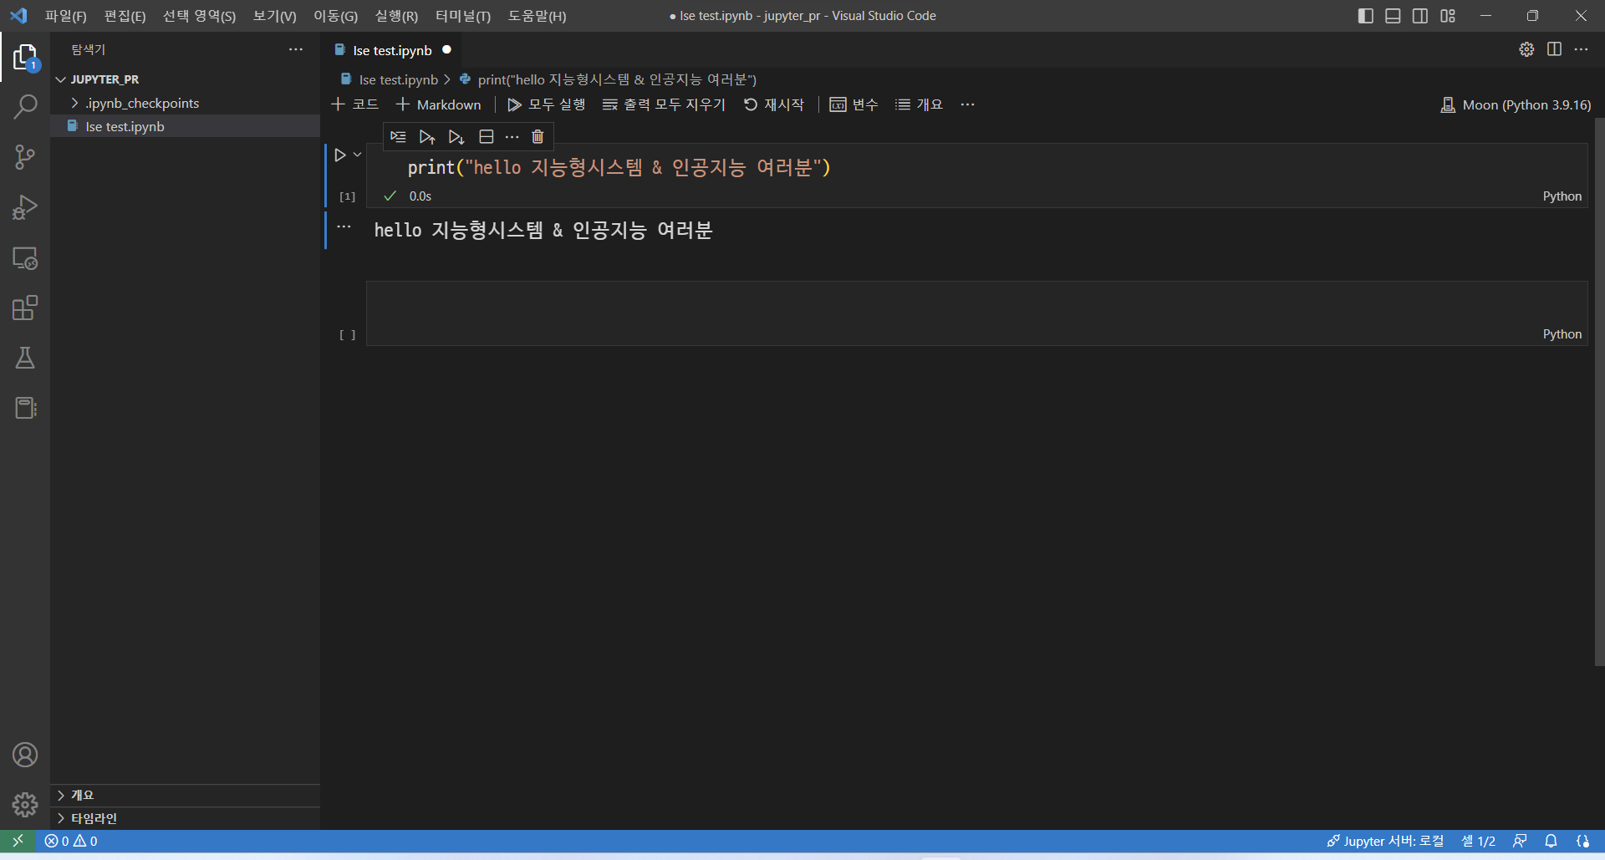The width and height of the screenshot is (1605, 860).
Task: Open run options dropdown beside cell play button
Action: pyautogui.click(x=358, y=155)
